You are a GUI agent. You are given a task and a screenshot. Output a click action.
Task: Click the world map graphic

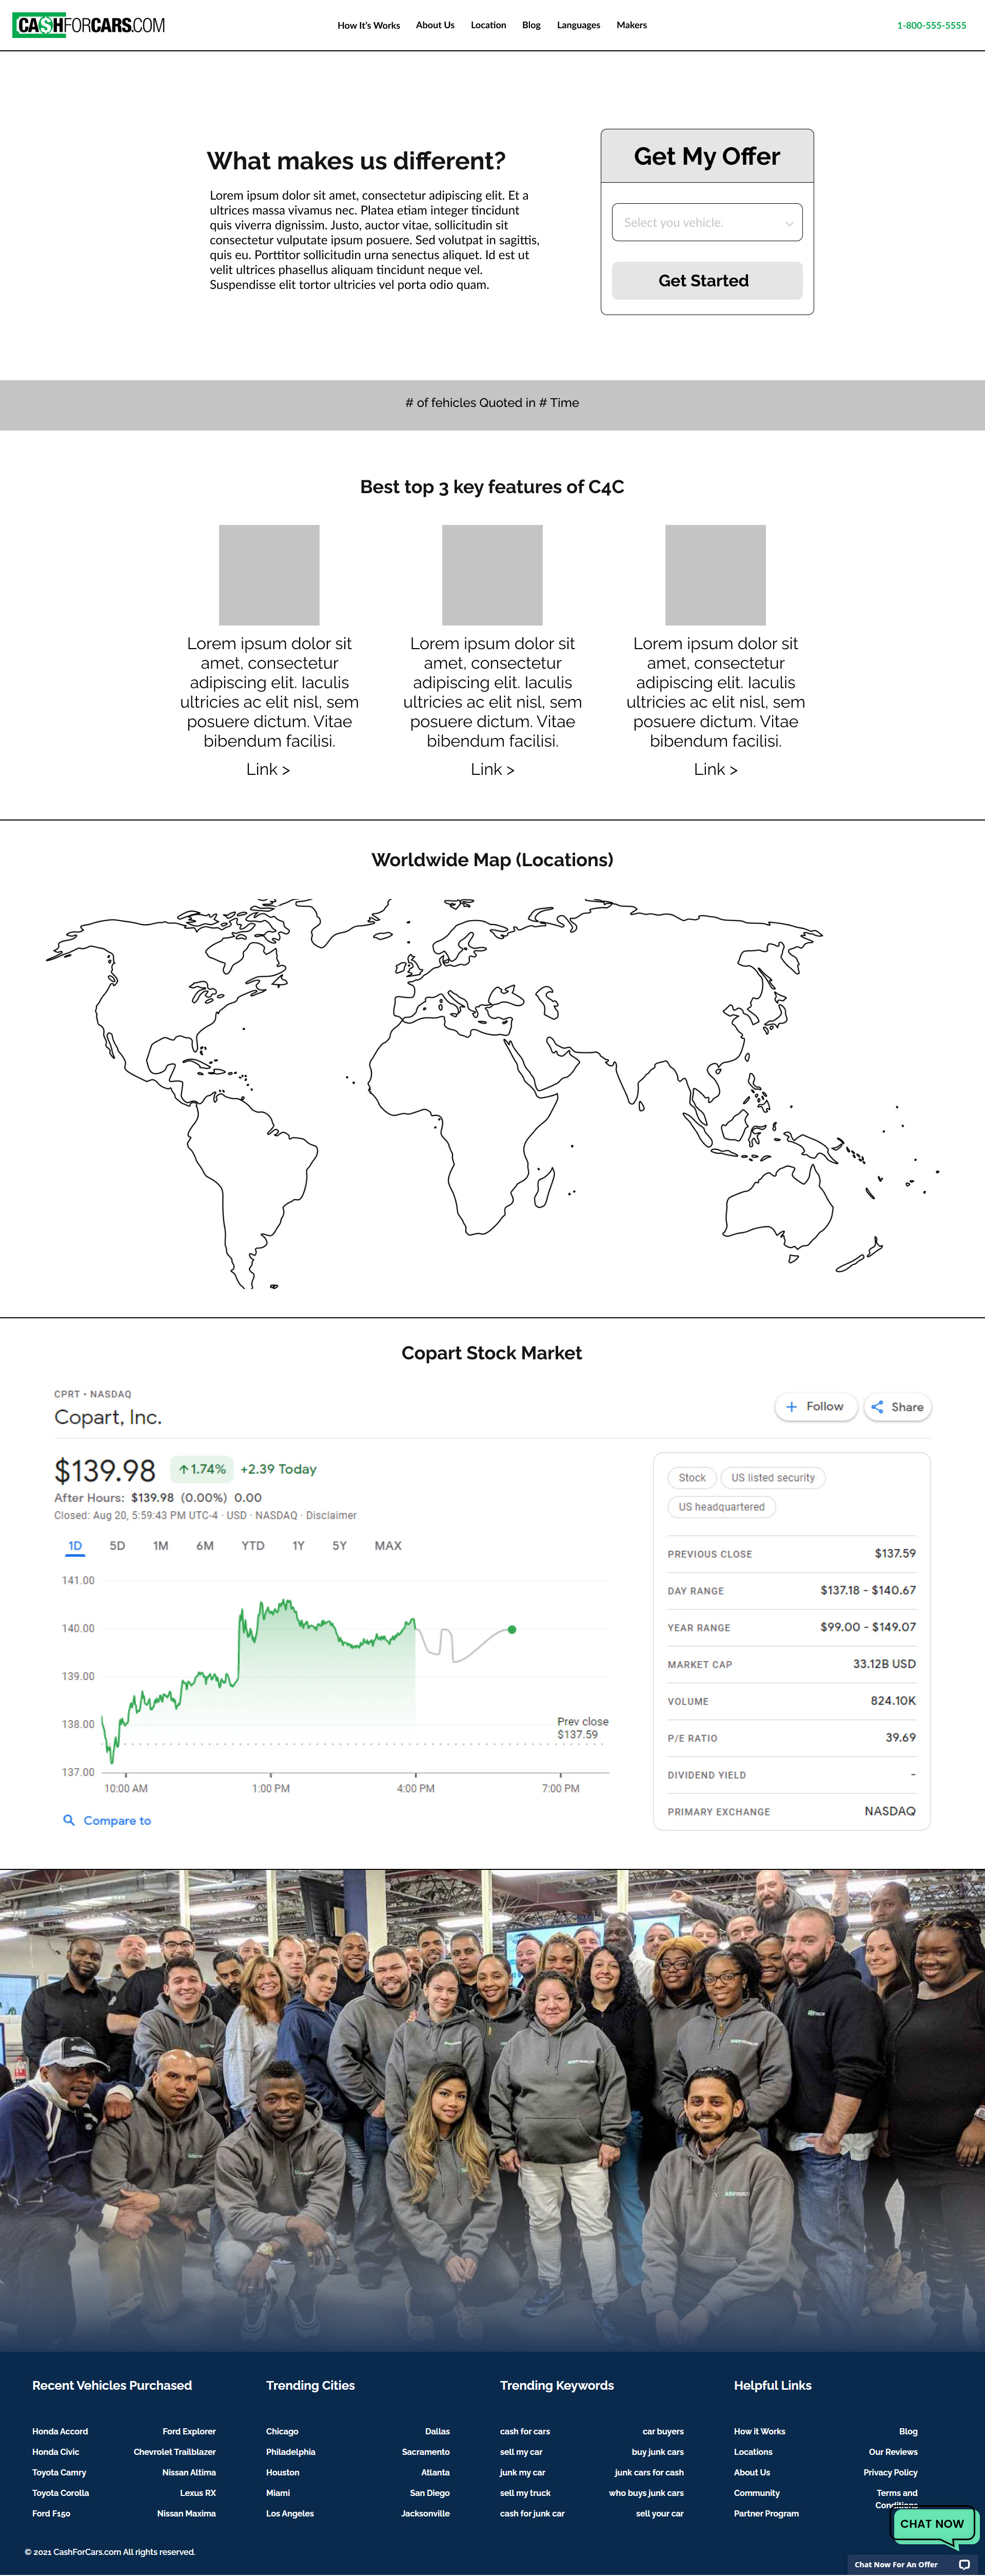coord(492,1092)
